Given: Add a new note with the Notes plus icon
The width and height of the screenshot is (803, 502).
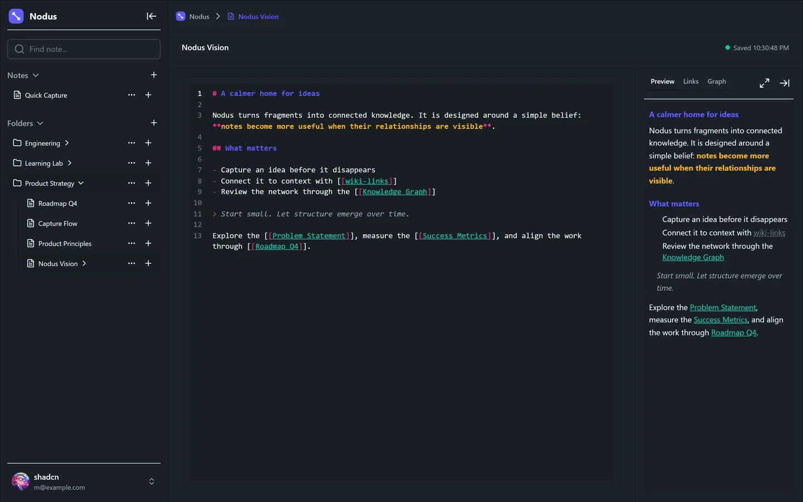Looking at the screenshot, I should click(x=154, y=75).
